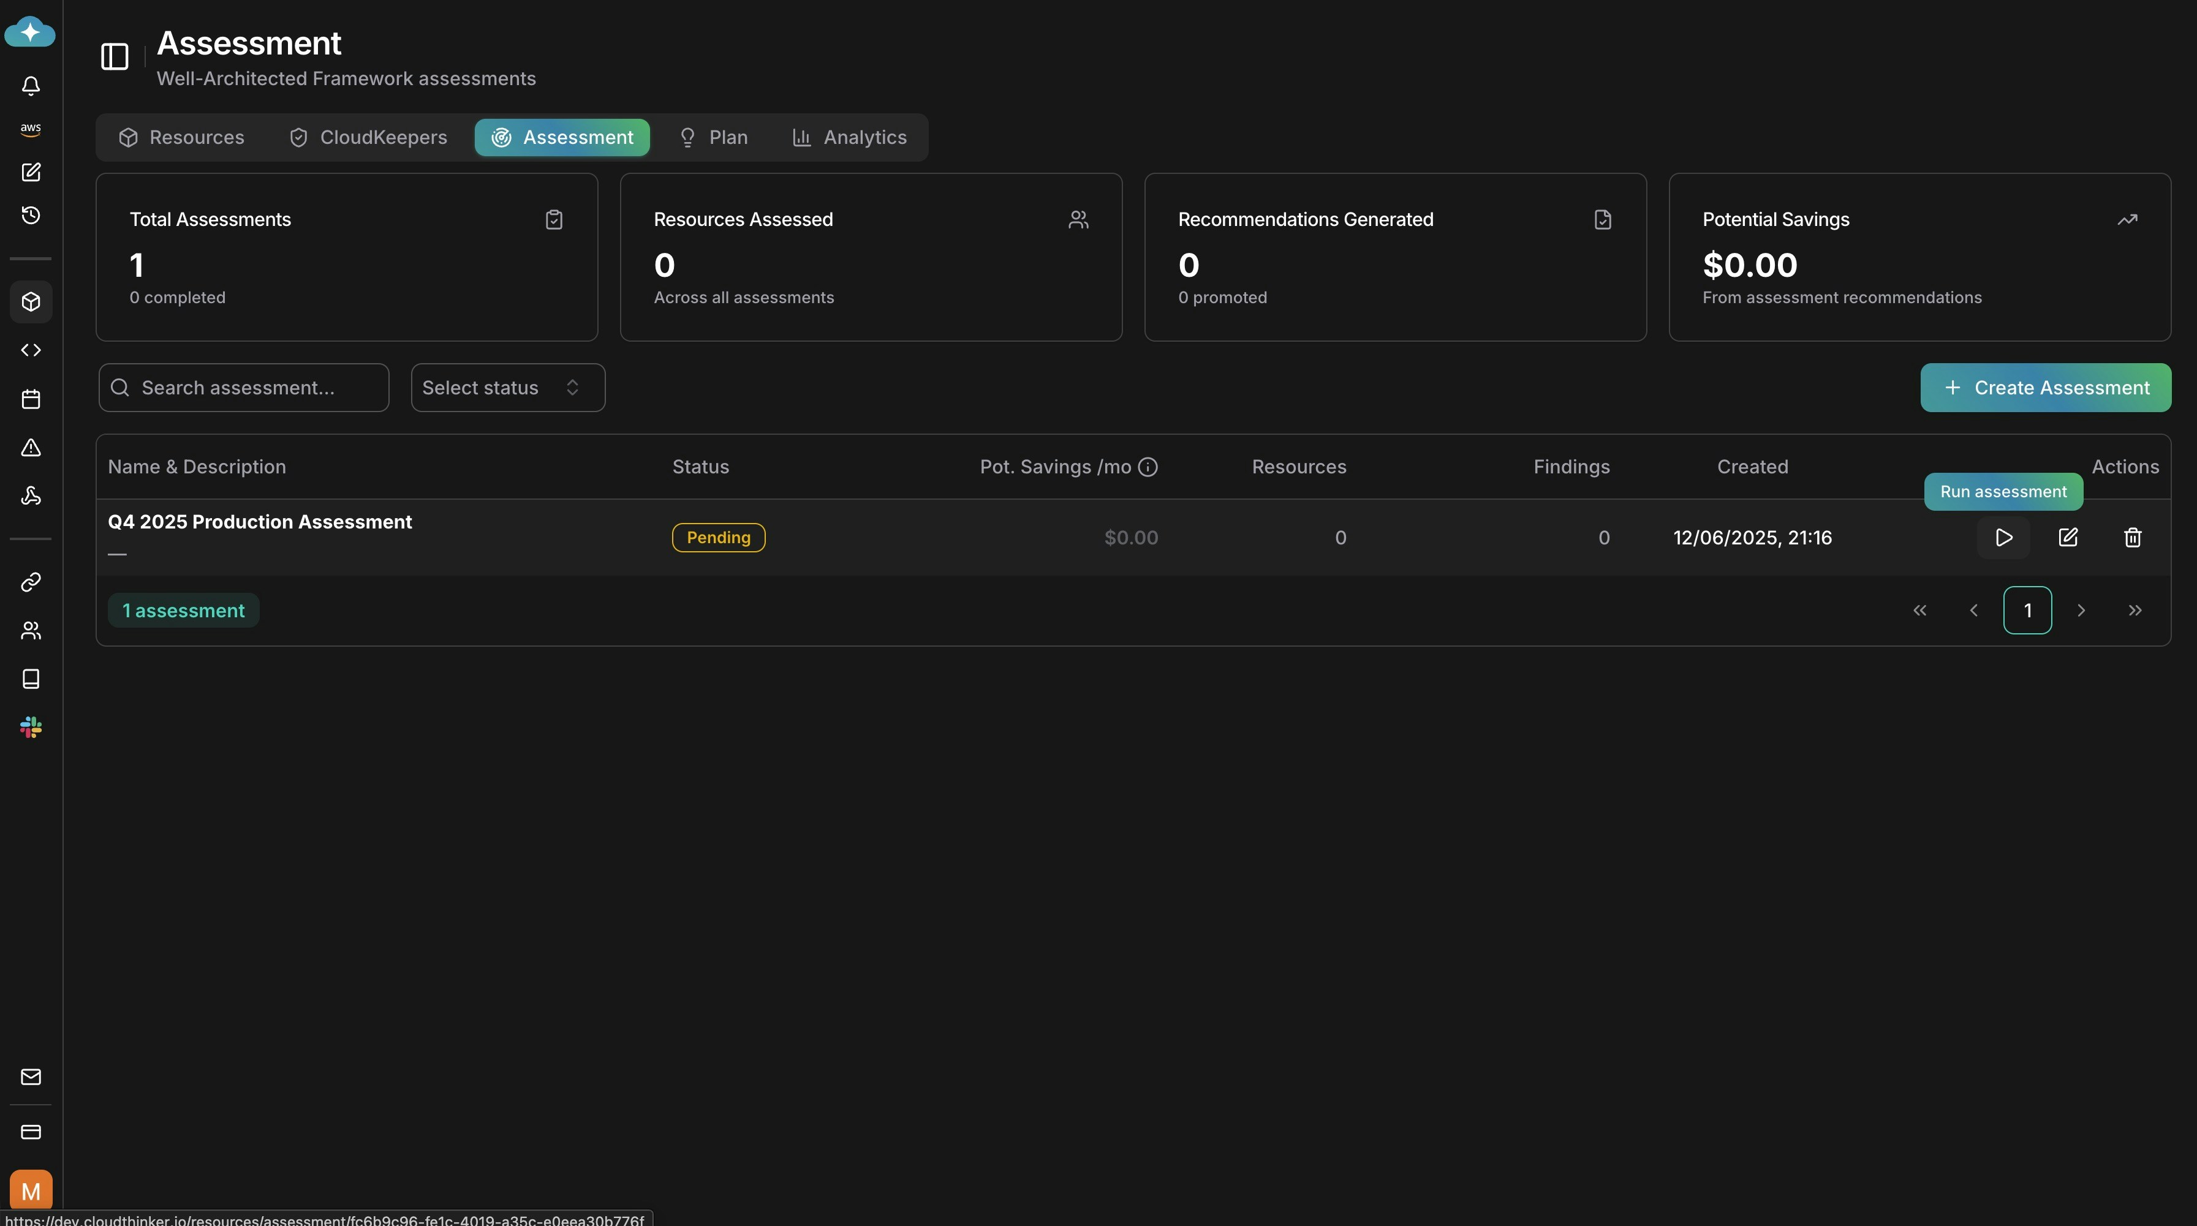
Task: Open the history panel in the sidebar
Action: tap(31, 215)
